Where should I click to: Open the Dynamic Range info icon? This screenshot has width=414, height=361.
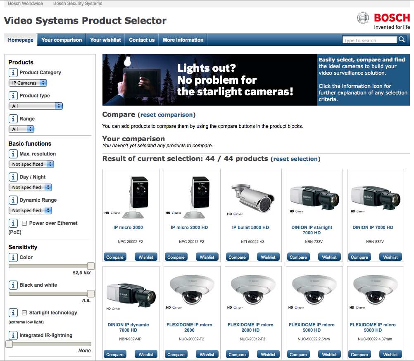pyautogui.click(x=13, y=200)
